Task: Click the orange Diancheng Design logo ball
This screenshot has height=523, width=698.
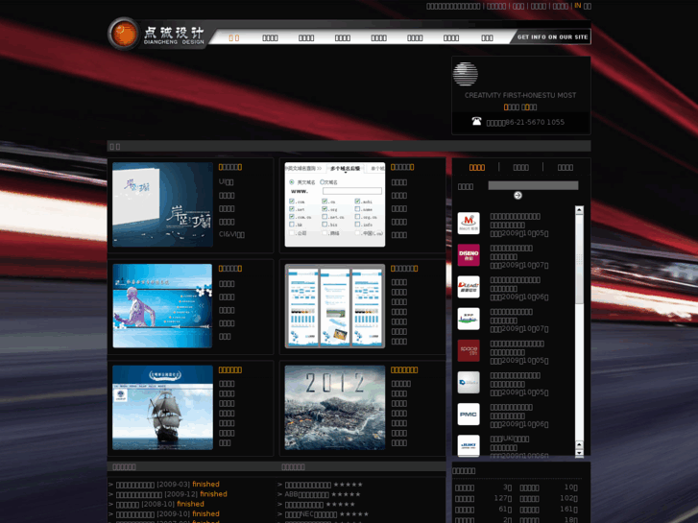Action: pos(123,34)
